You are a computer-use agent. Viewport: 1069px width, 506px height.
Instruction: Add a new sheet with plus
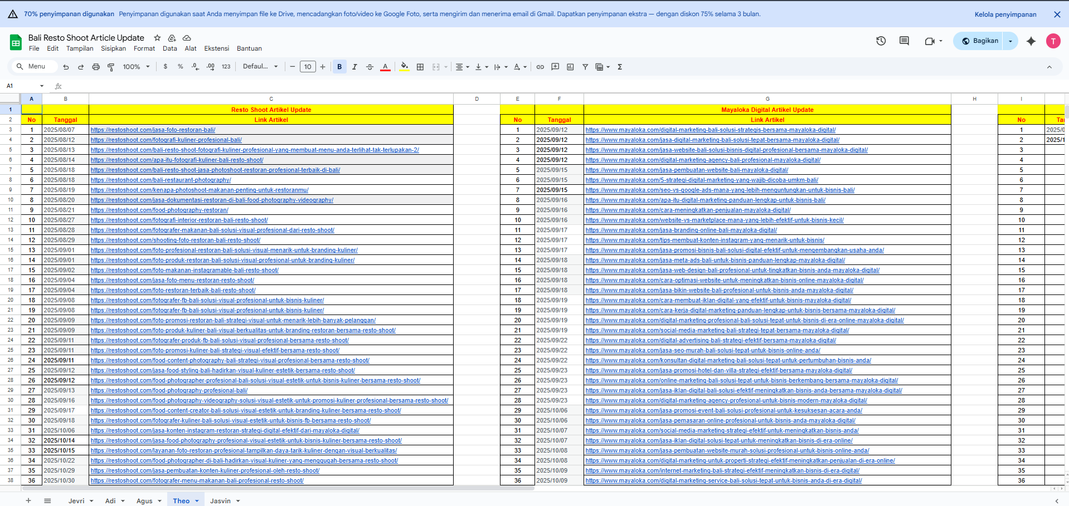pos(28,500)
